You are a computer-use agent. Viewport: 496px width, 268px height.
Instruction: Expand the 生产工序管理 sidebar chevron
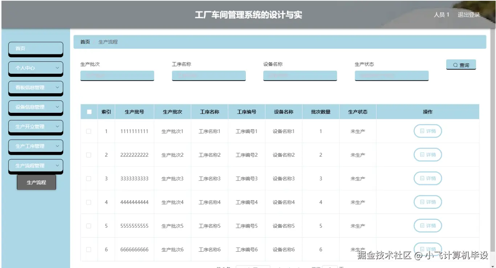[x=57, y=146]
